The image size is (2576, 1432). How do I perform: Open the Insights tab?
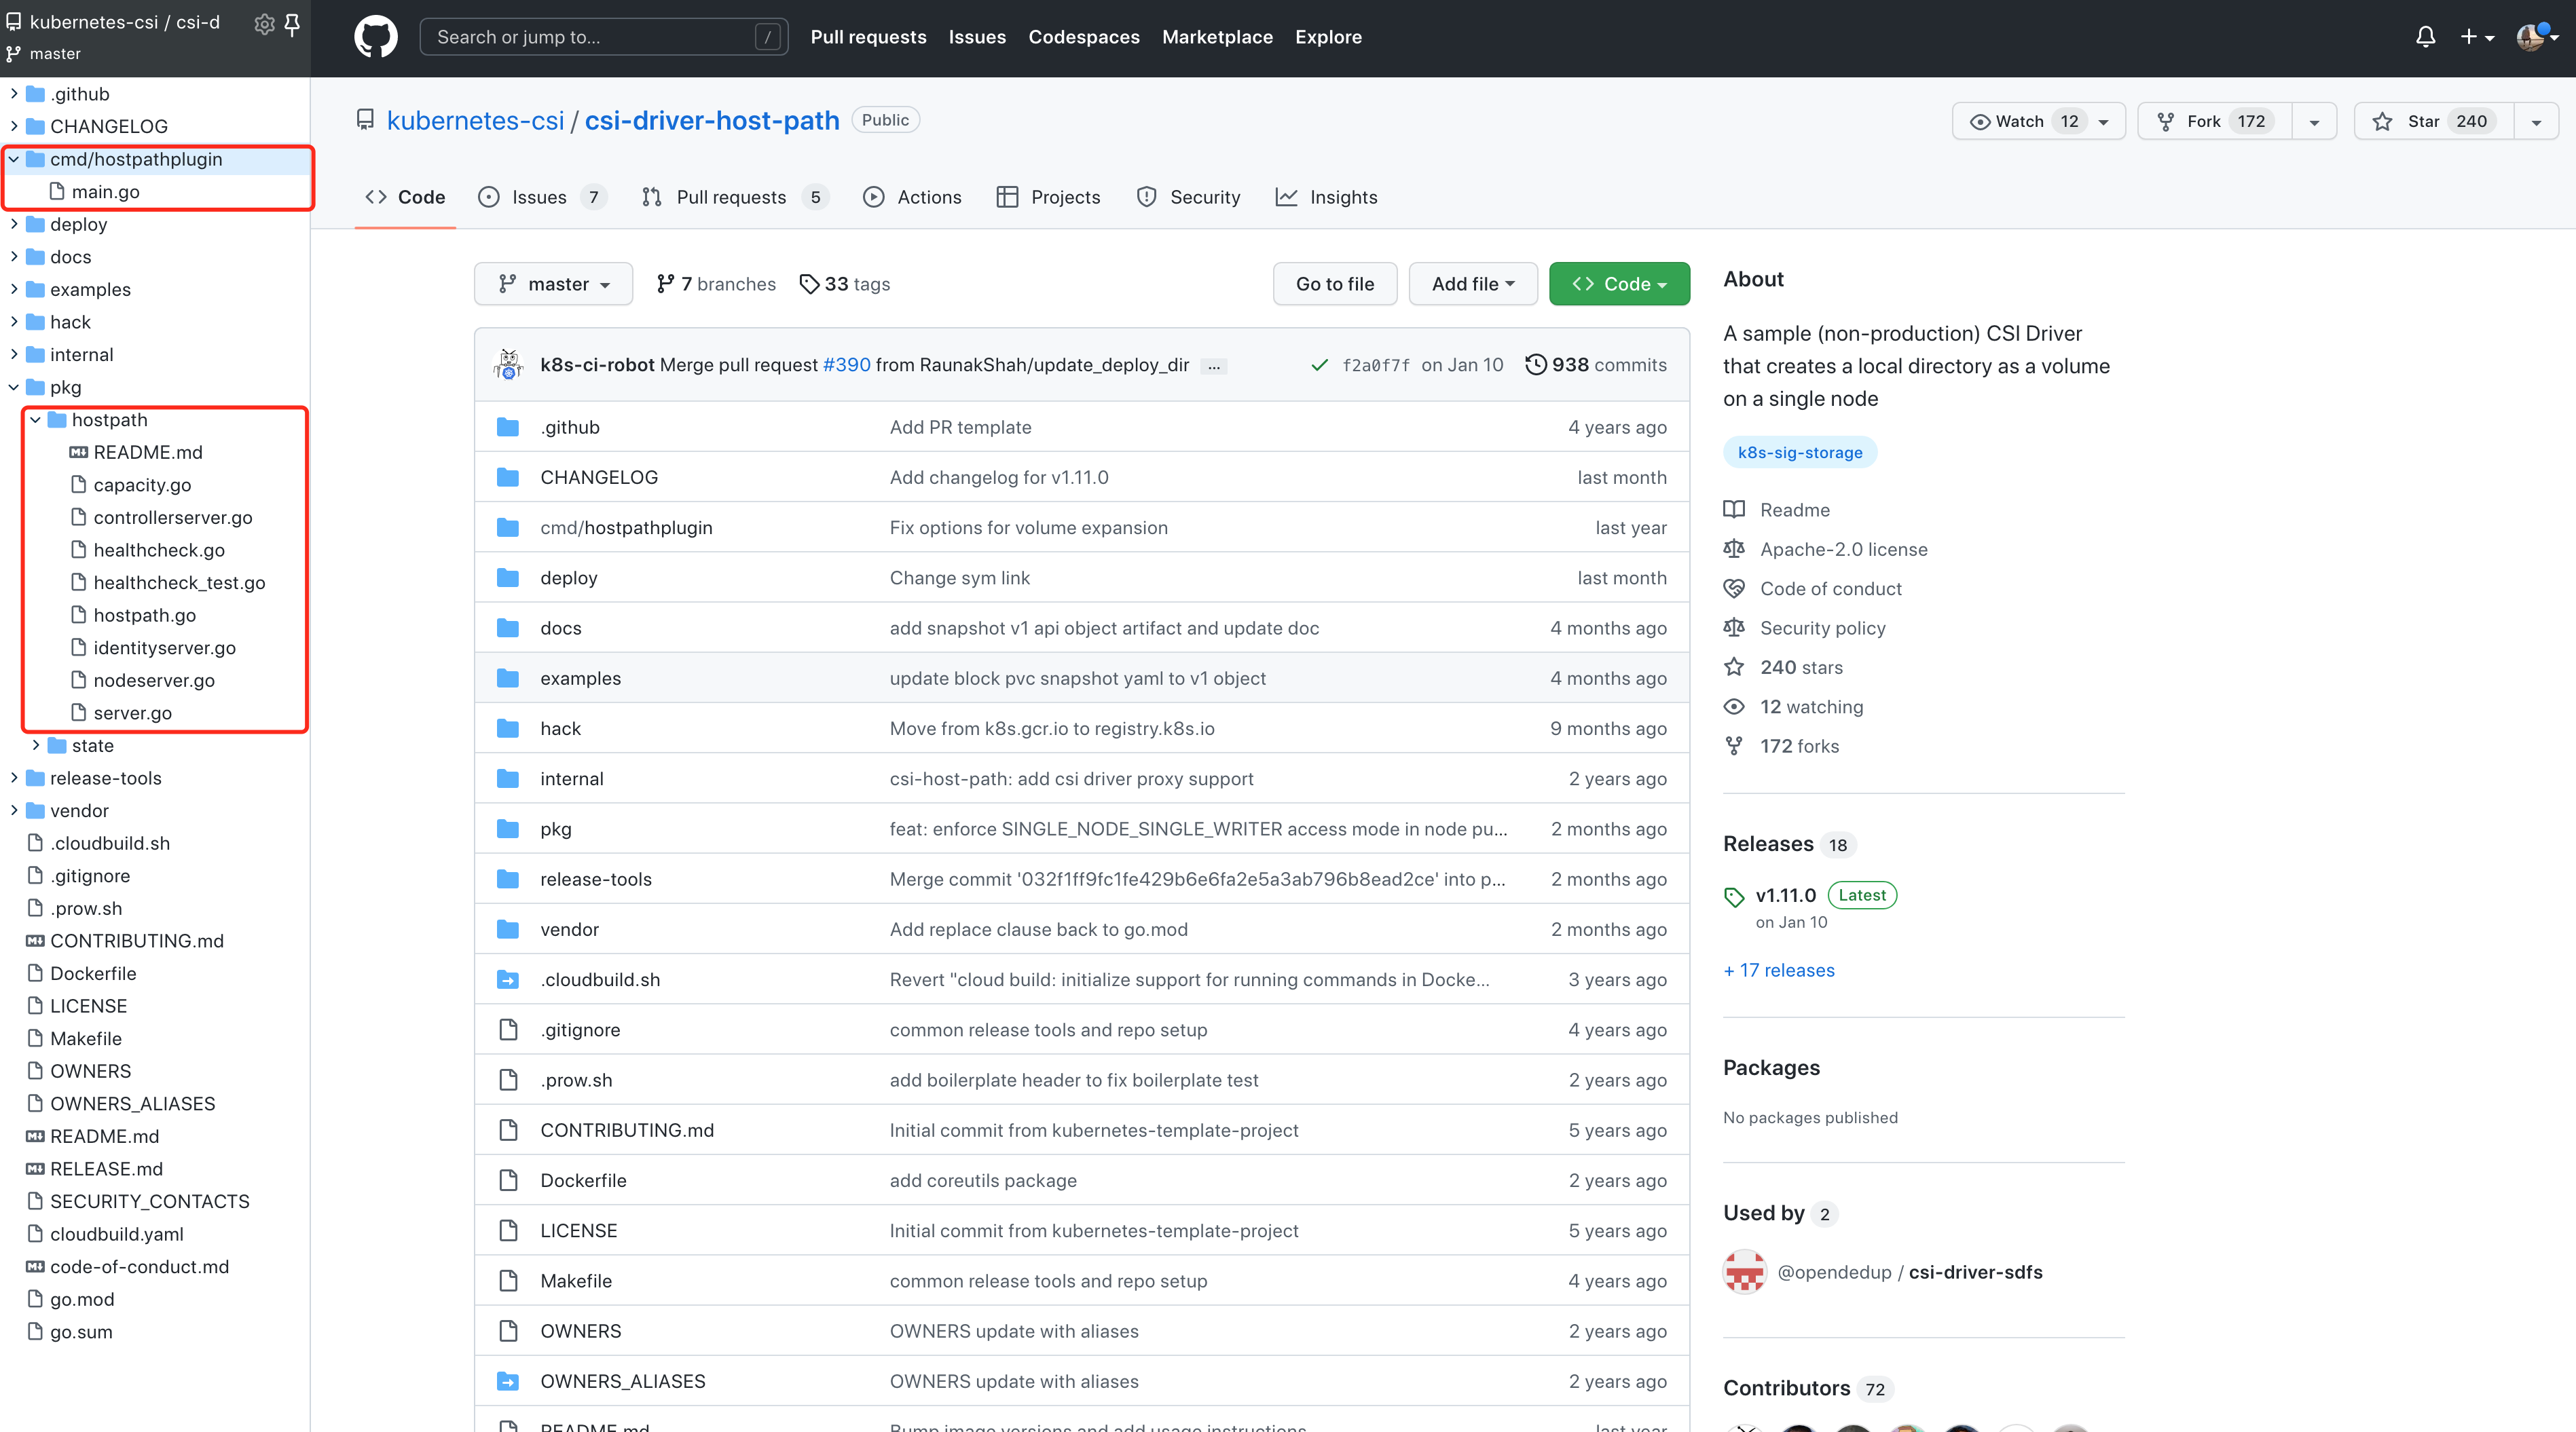[1326, 197]
